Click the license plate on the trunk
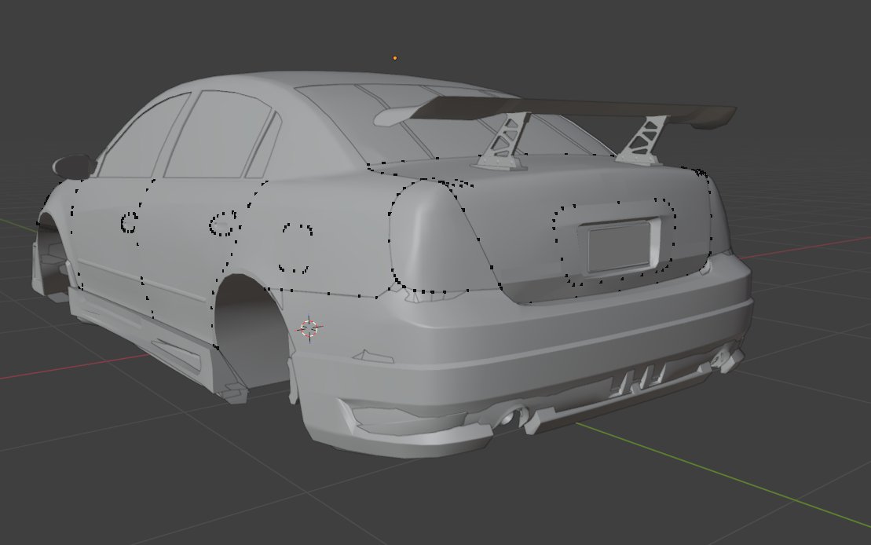This screenshot has height=545, width=871. 620,246
